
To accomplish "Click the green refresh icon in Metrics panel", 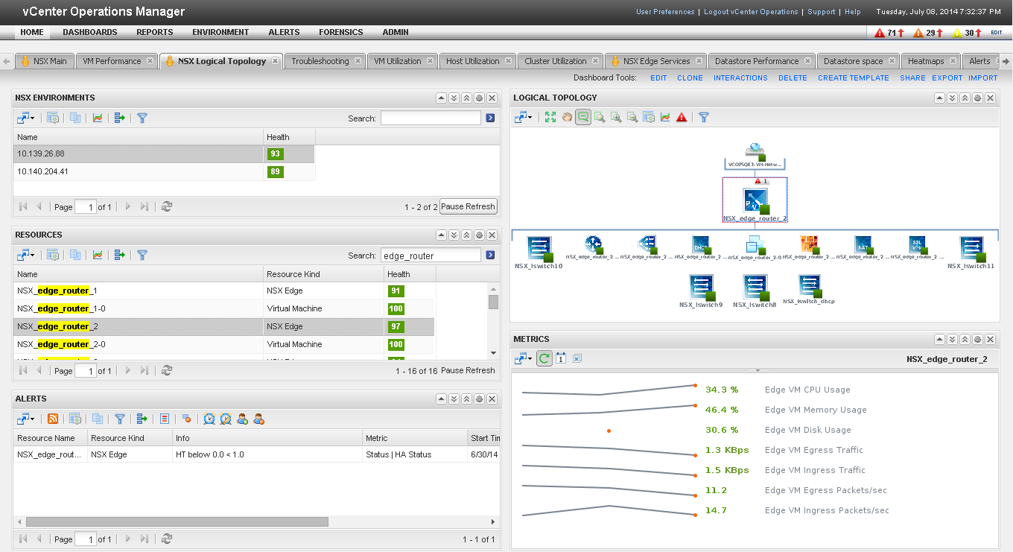I will [x=544, y=358].
